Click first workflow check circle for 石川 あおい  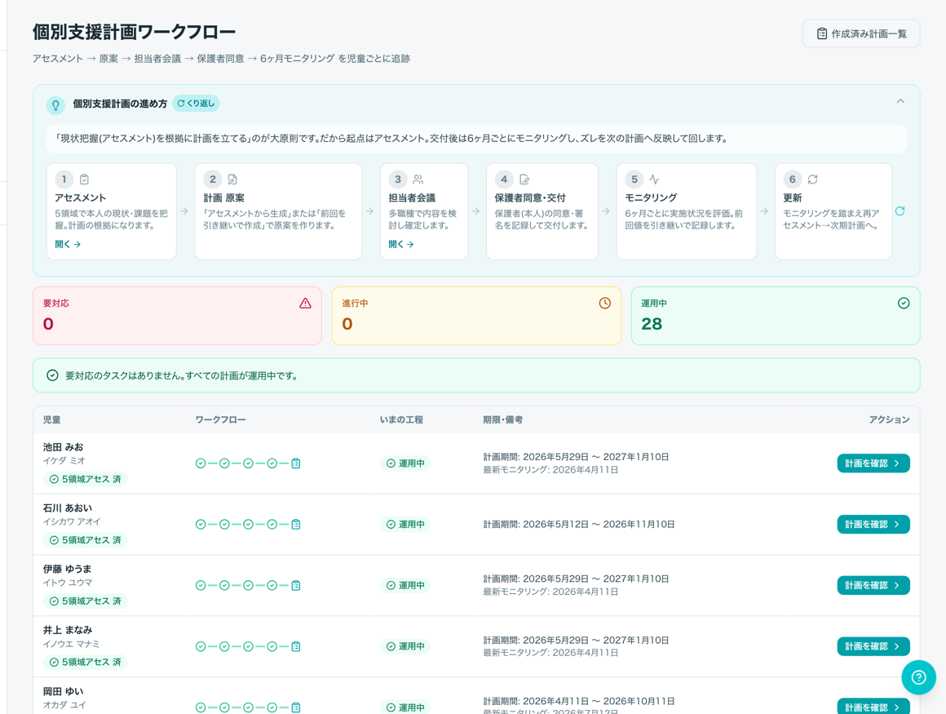201,525
